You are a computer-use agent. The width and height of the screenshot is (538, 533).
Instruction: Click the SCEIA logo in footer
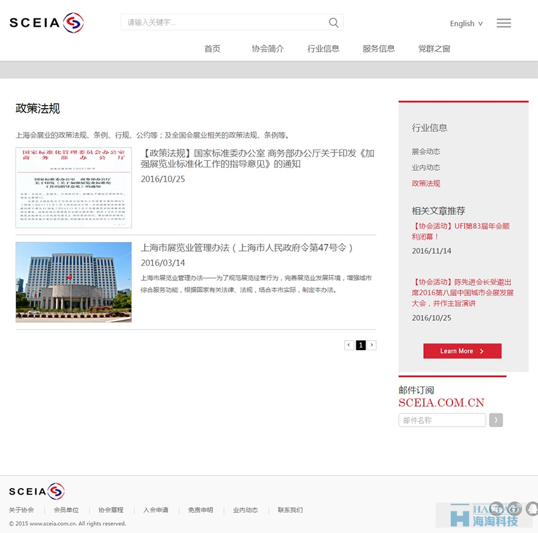click(x=36, y=491)
